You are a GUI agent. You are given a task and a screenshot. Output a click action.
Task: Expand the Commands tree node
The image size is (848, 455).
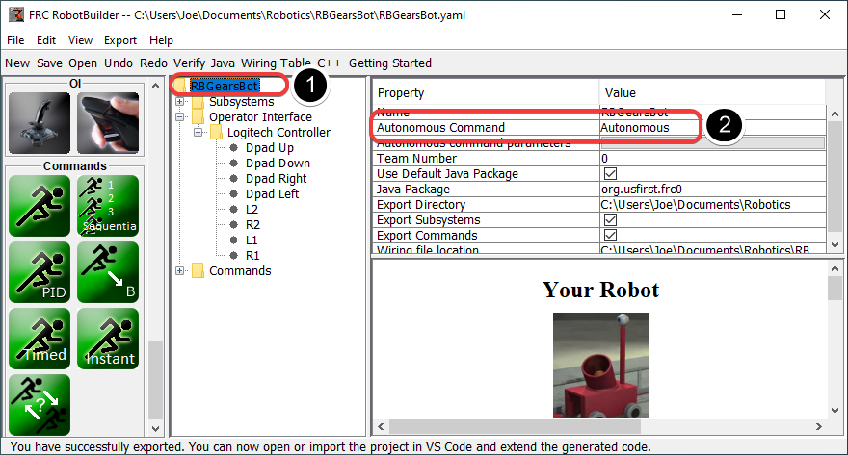click(x=180, y=271)
